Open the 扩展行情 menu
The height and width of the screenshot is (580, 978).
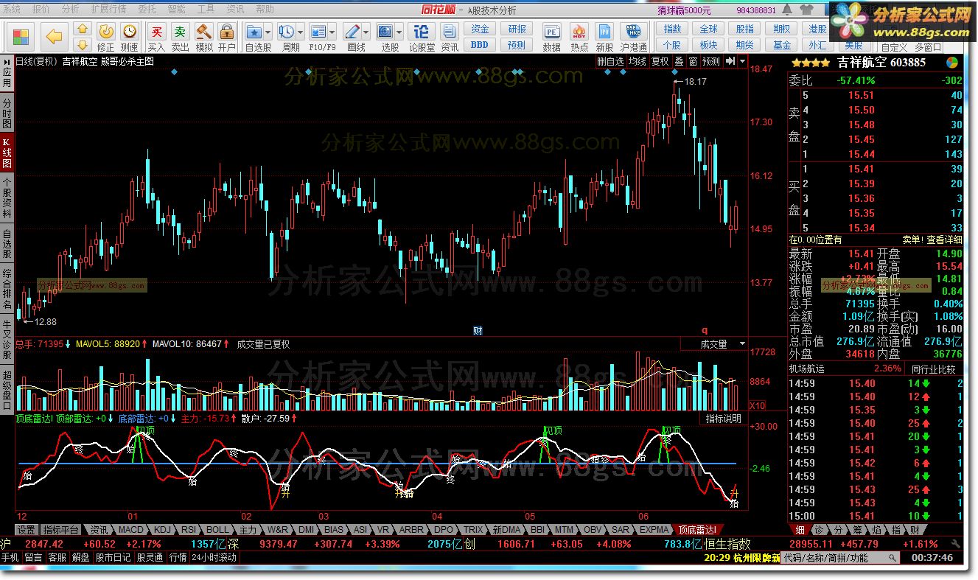[108, 10]
